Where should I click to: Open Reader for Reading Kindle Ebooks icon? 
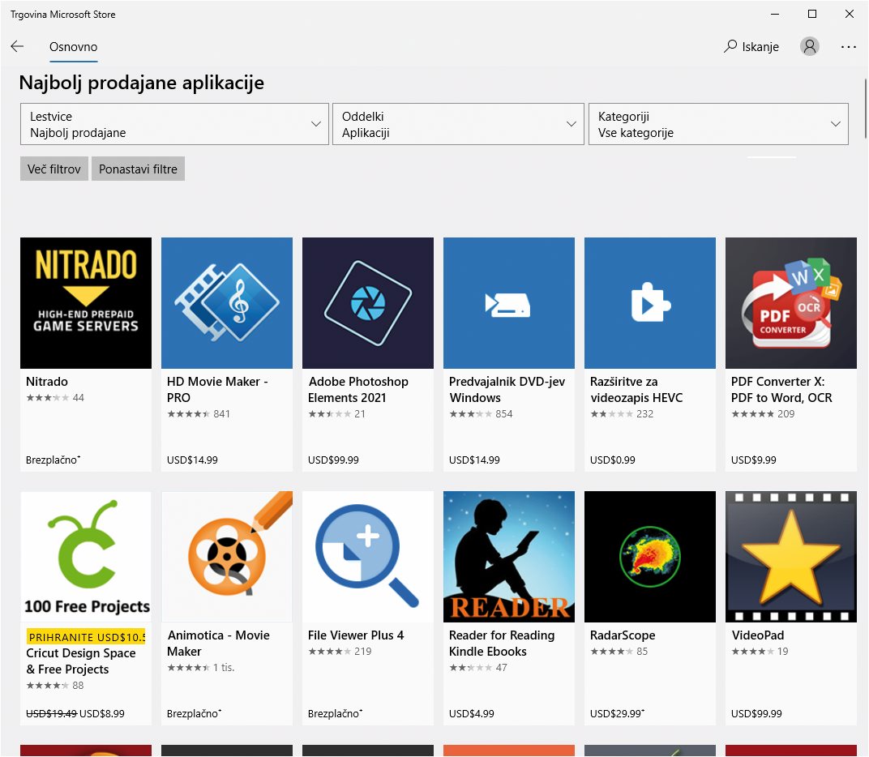(x=509, y=556)
